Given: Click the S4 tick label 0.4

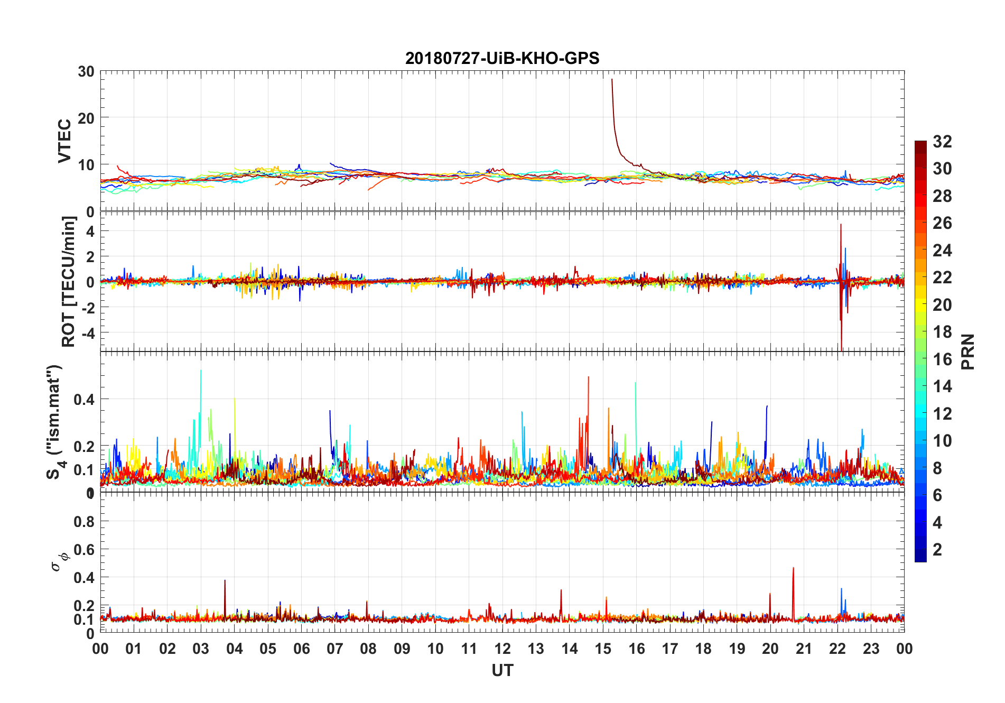Looking at the screenshot, I should [84, 399].
